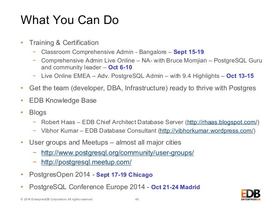This screenshot has width=274, height=205.
Task: Click the EDB EnterpriseDB logo
Action: coord(250,195)
